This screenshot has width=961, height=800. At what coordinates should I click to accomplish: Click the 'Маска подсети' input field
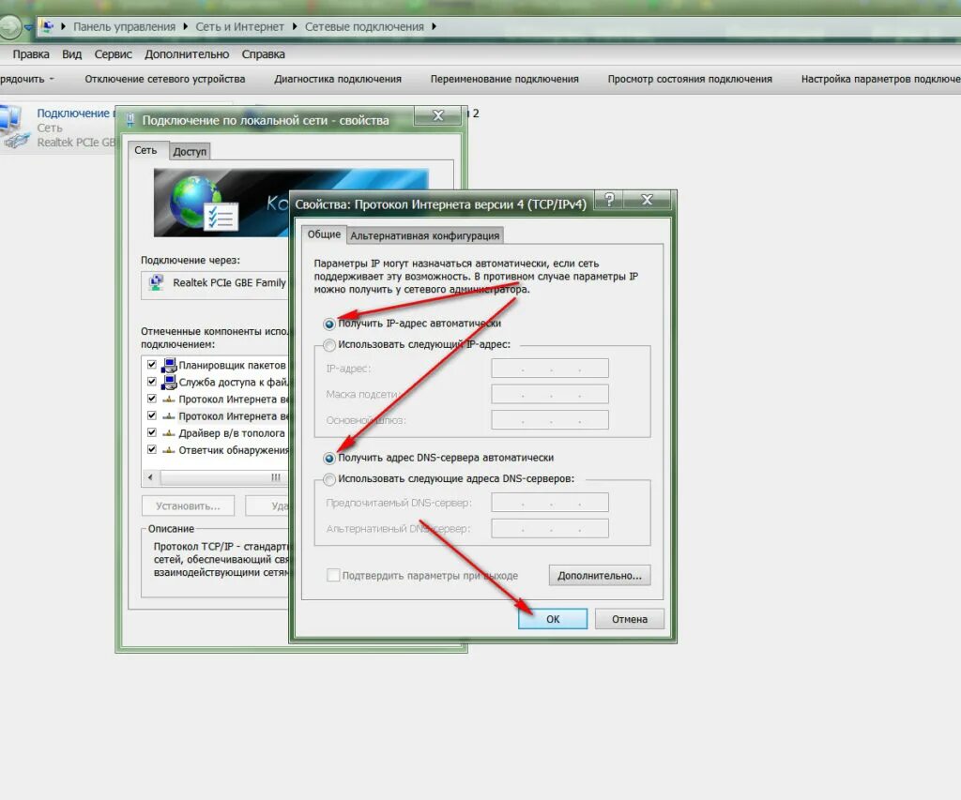(x=550, y=394)
